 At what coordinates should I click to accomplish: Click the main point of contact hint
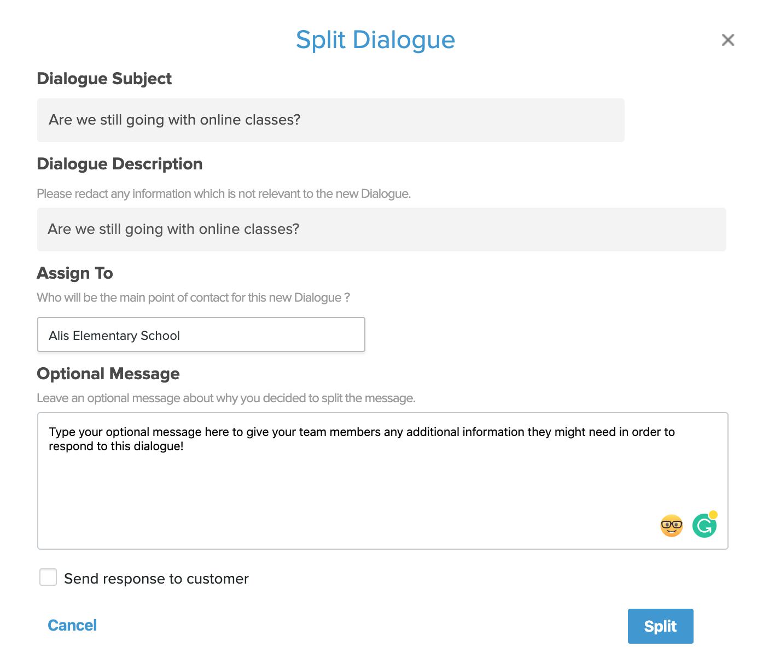coord(193,298)
